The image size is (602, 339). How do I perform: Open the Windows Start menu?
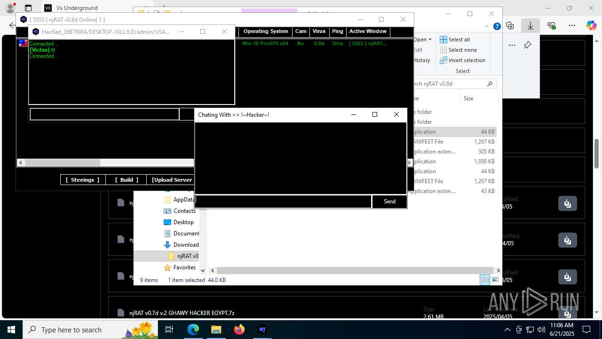pyautogui.click(x=11, y=330)
